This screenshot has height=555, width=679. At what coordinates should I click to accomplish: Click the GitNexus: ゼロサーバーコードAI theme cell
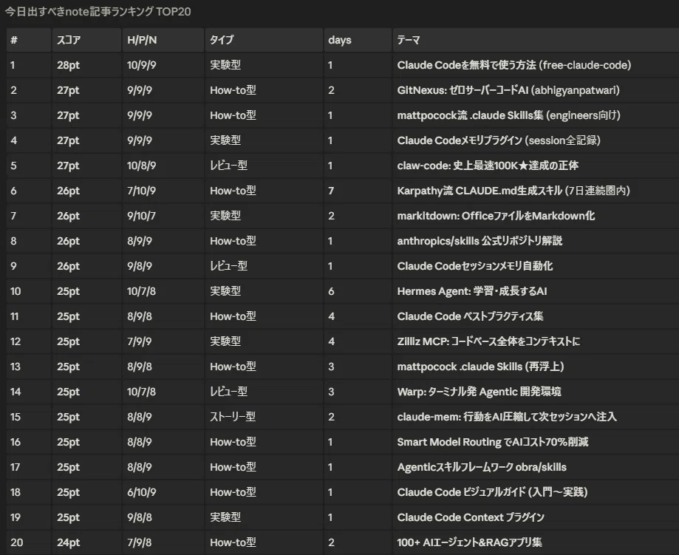pos(536,91)
